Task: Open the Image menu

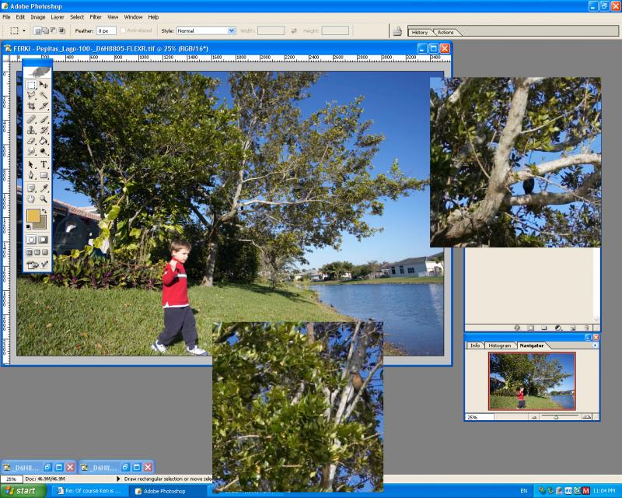Action: [37, 17]
